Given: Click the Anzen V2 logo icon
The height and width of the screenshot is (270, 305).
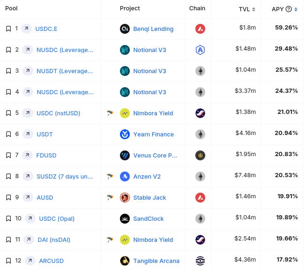Looking at the screenshot, I should pos(125,176).
